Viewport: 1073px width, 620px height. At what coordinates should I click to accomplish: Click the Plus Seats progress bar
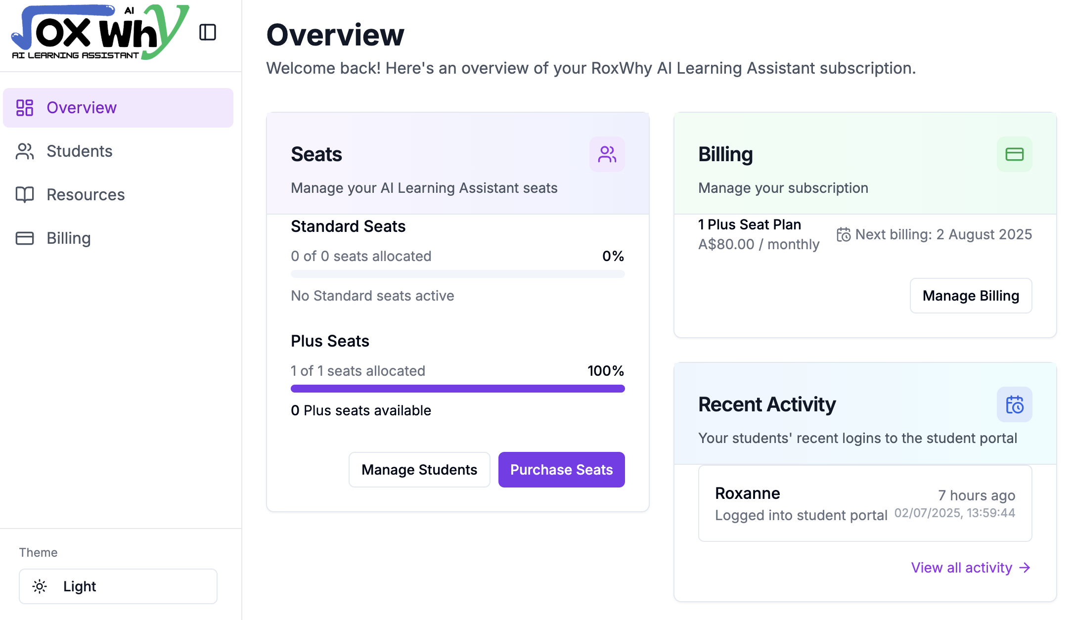click(x=458, y=389)
